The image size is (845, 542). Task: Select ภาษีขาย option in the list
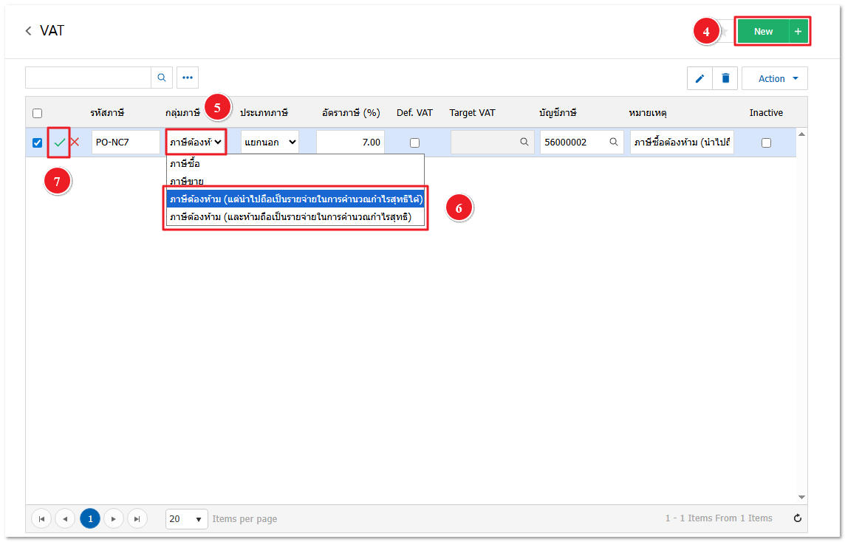[x=186, y=181]
